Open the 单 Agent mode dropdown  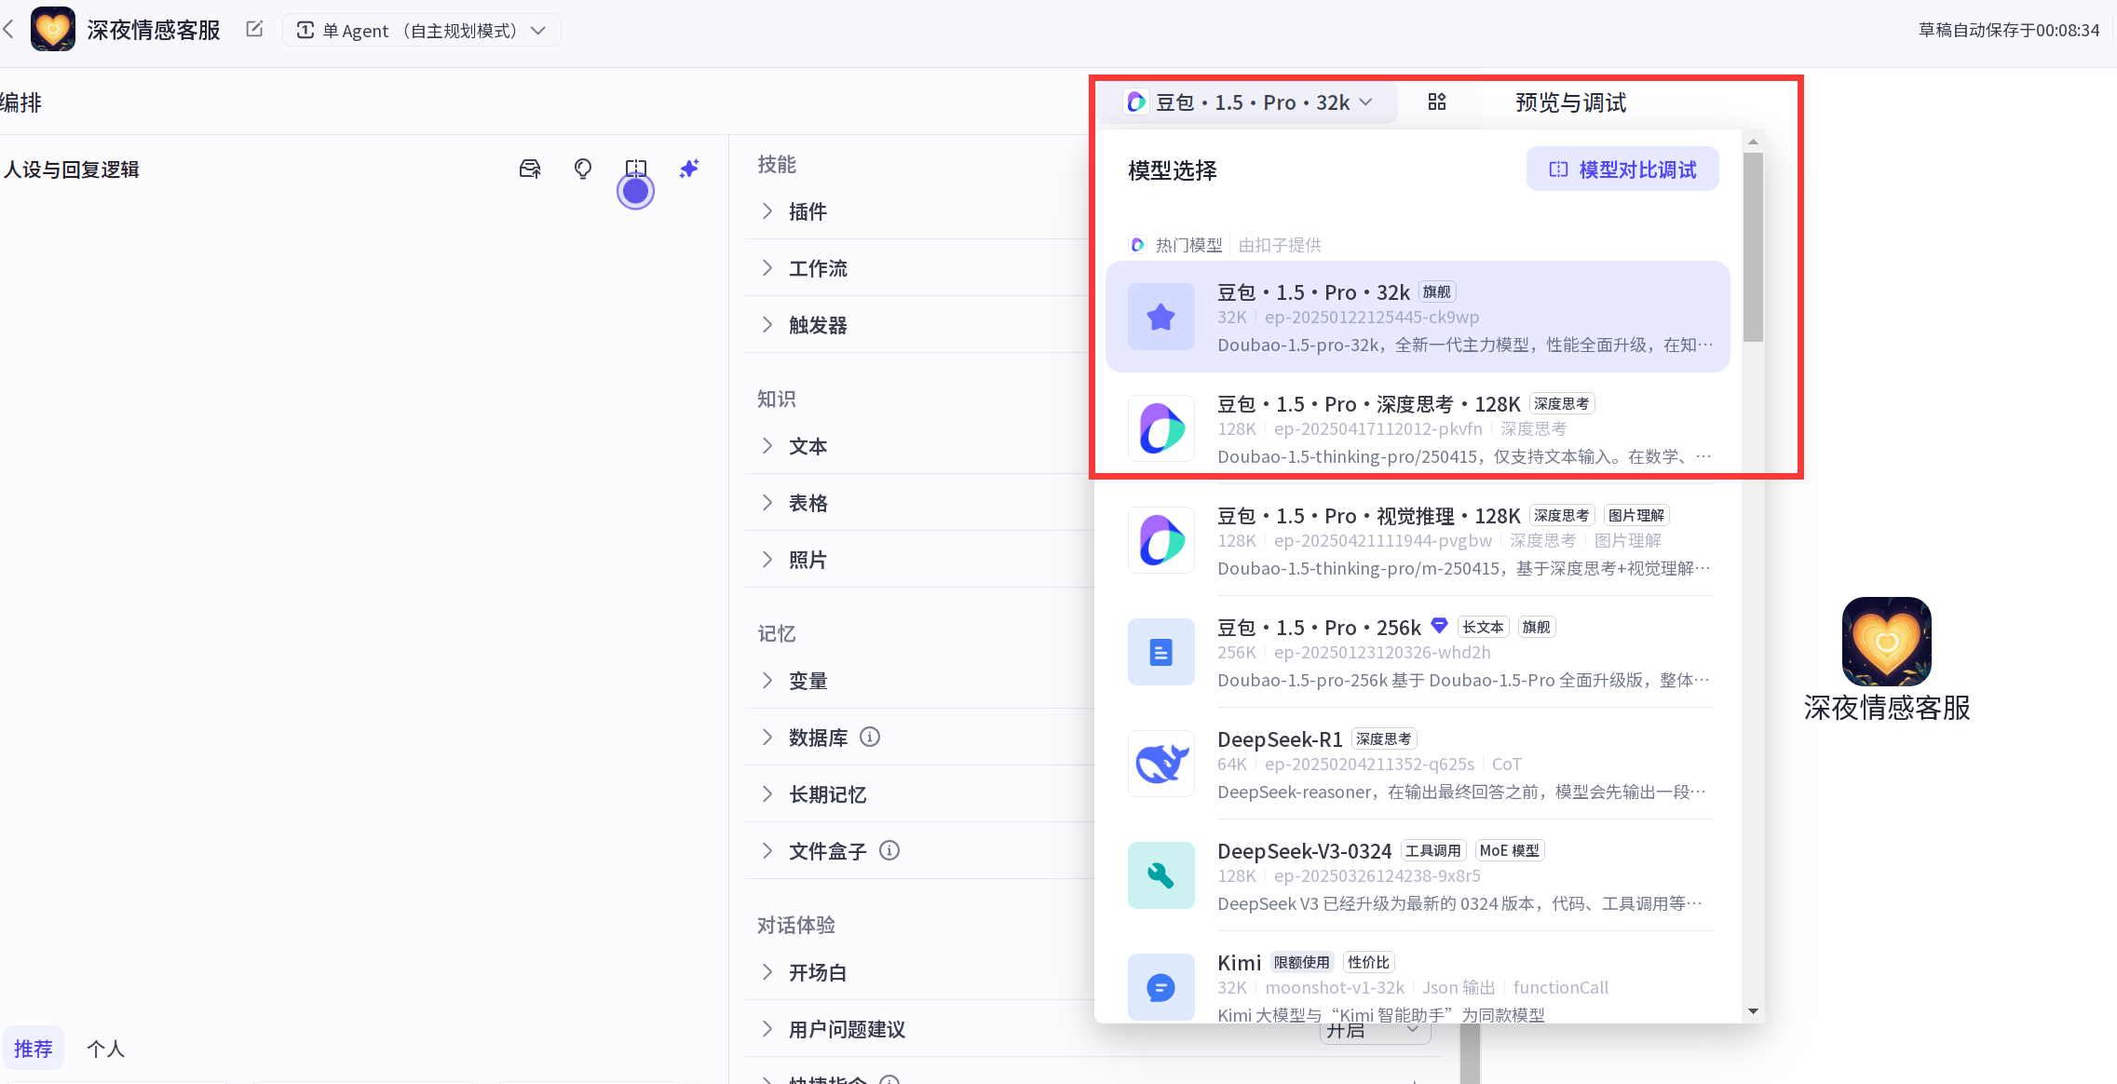pyautogui.click(x=422, y=30)
